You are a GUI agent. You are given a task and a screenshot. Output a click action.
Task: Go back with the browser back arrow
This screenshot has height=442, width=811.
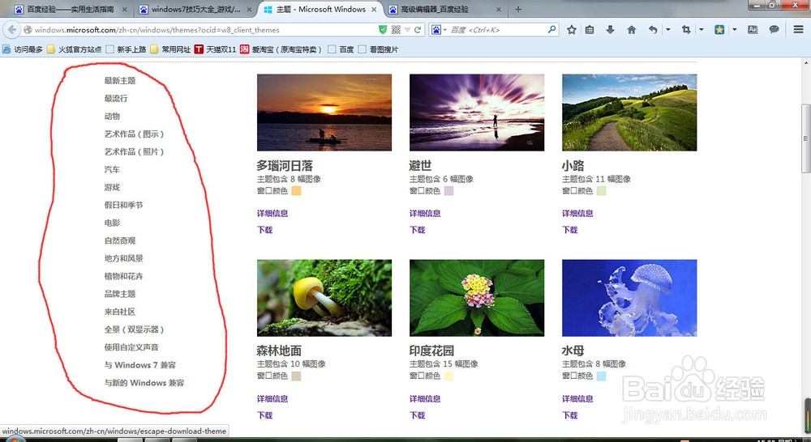click(11, 30)
